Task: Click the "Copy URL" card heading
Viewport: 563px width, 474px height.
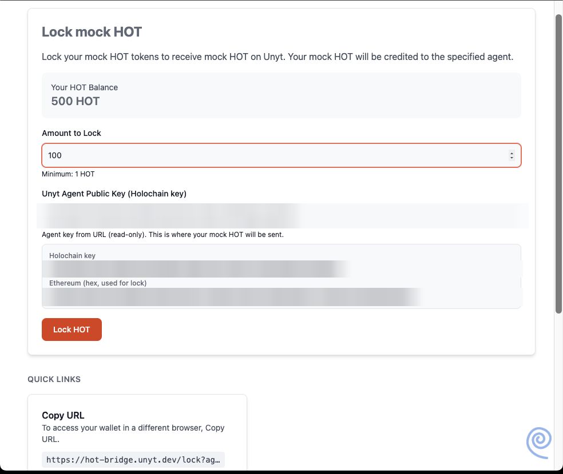Action: coord(63,415)
